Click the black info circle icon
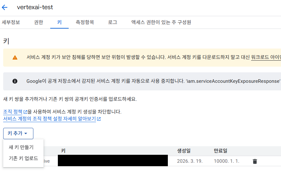 (15, 81)
